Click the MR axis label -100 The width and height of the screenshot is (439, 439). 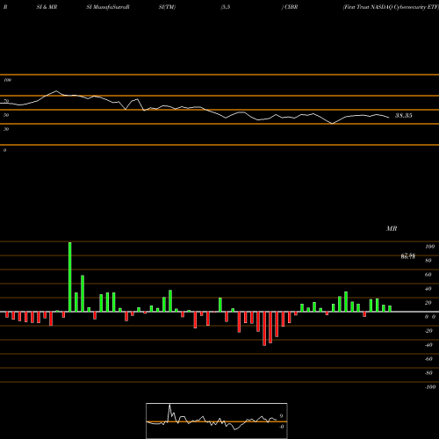point(430,387)
